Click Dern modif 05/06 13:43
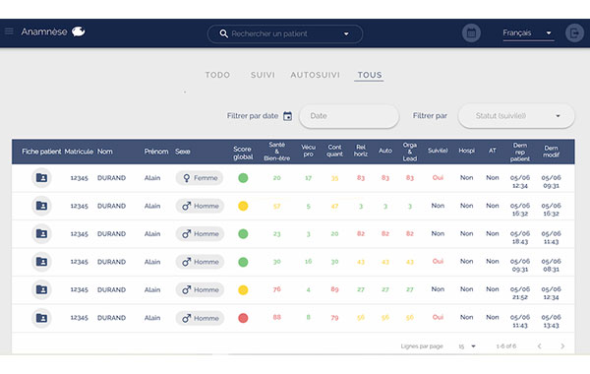The height and width of the screenshot is (374, 590). click(551, 321)
